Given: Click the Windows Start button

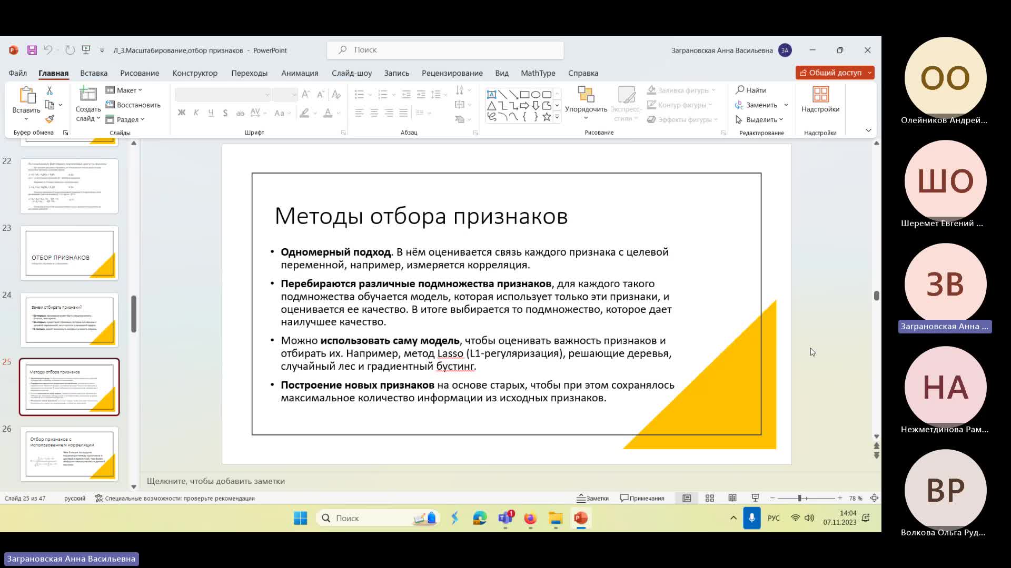Looking at the screenshot, I should [301, 518].
